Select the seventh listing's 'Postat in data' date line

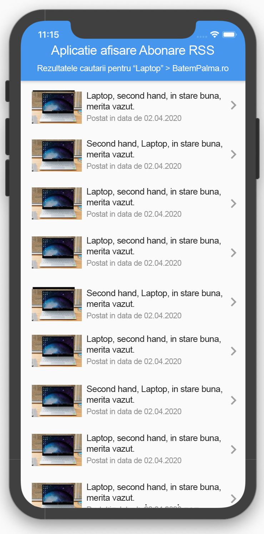coord(134,411)
